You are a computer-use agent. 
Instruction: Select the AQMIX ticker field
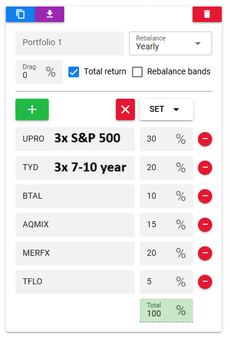[75, 225]
